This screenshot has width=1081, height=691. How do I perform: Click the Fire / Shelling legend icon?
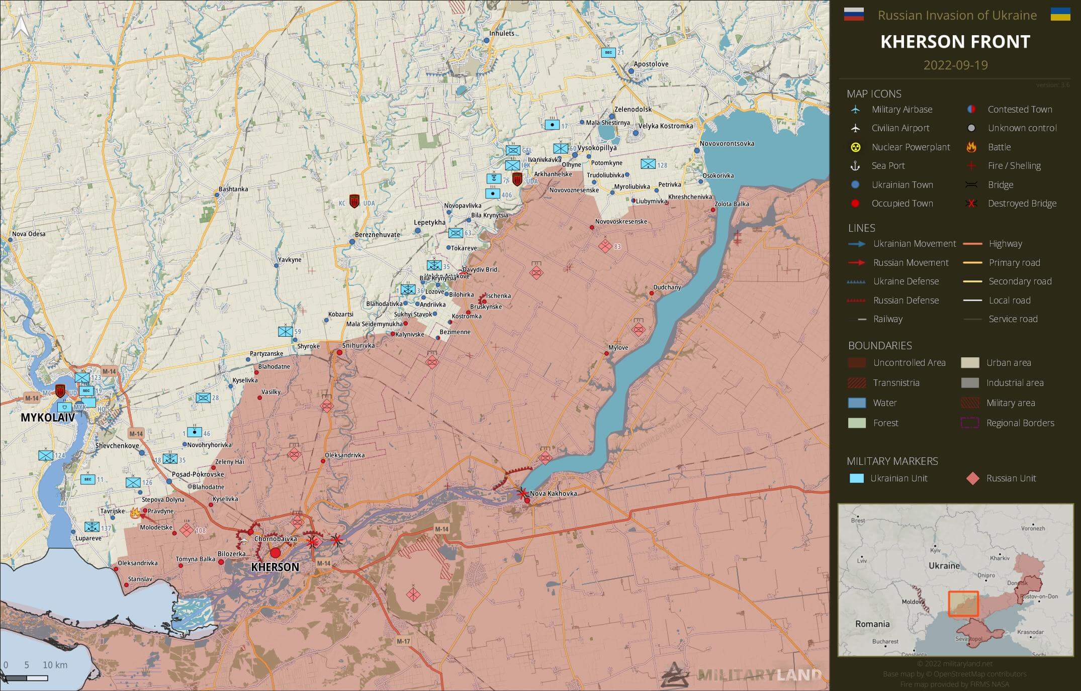click(971, 166)
